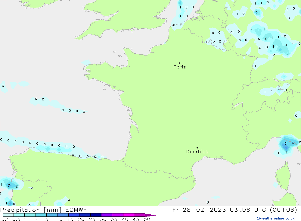This screenshot has width=301, height=221.
Task: Select the Dourbies location dot marker
Action: (x=197, y=148)
